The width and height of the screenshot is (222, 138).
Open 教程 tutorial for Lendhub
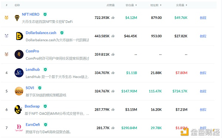pos(203,73)
